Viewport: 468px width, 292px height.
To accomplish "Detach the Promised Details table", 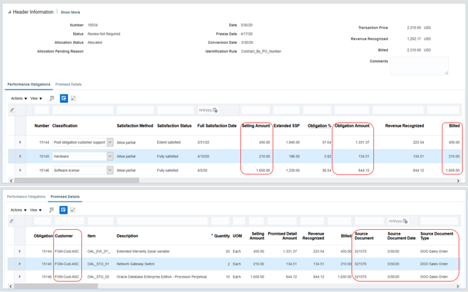I will tap(73, 210).
